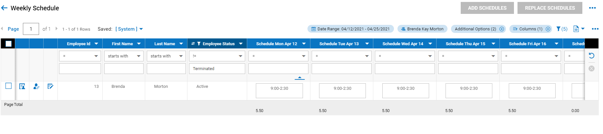Viewport: 603px width, 134px height.
Task: Click the REPLACE SCHEDULES button
Action: [549, 8]
